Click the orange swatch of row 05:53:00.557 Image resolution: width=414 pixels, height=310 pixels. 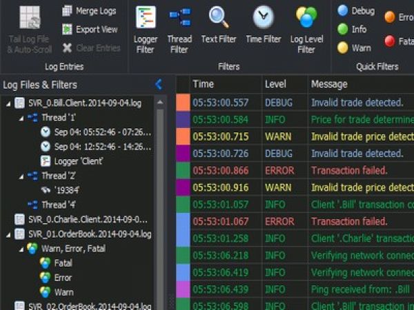[x=183, y=102]
